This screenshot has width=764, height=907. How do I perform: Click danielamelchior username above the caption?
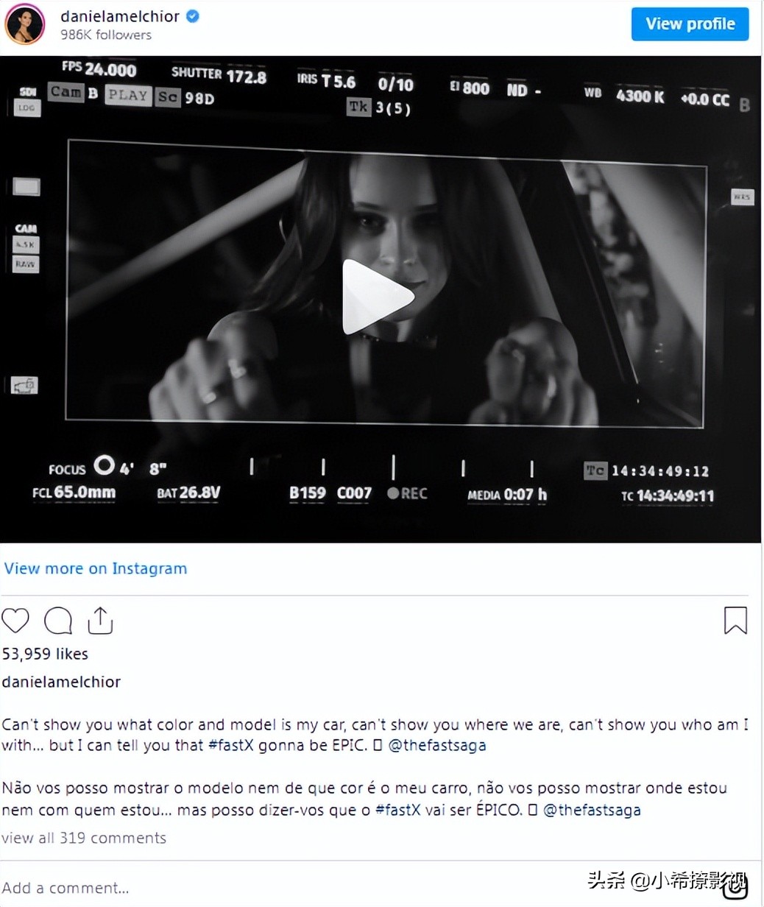point(61,682)
